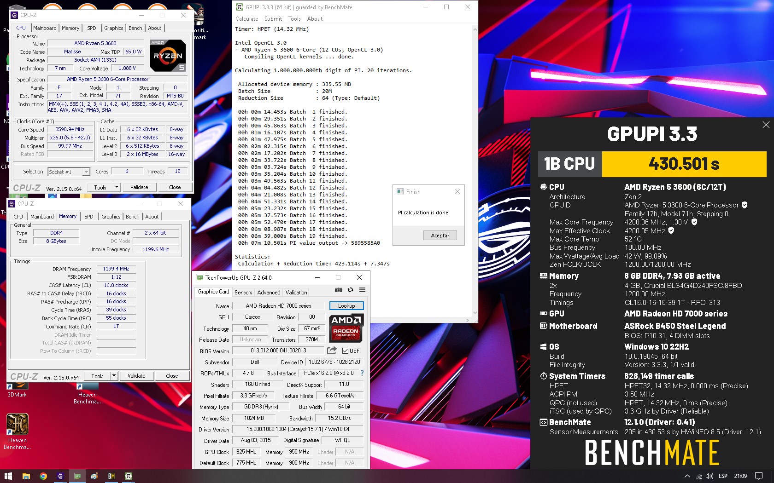Expand the Tools dropdown arrow in CPU-Z CPU window
The width and height of the screenshot is (774, 483).
coord(117,187)
